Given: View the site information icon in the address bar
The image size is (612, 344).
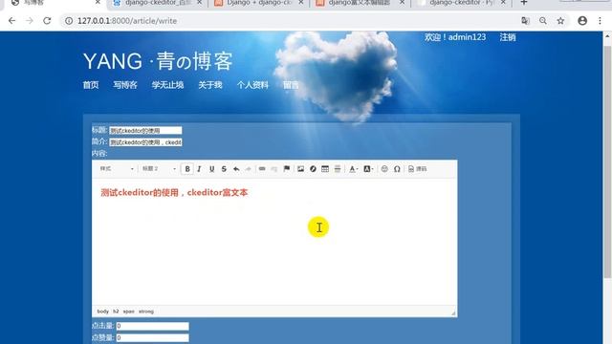Looking at the screenshot, I should pyautogui.click(x=69, y=21).
